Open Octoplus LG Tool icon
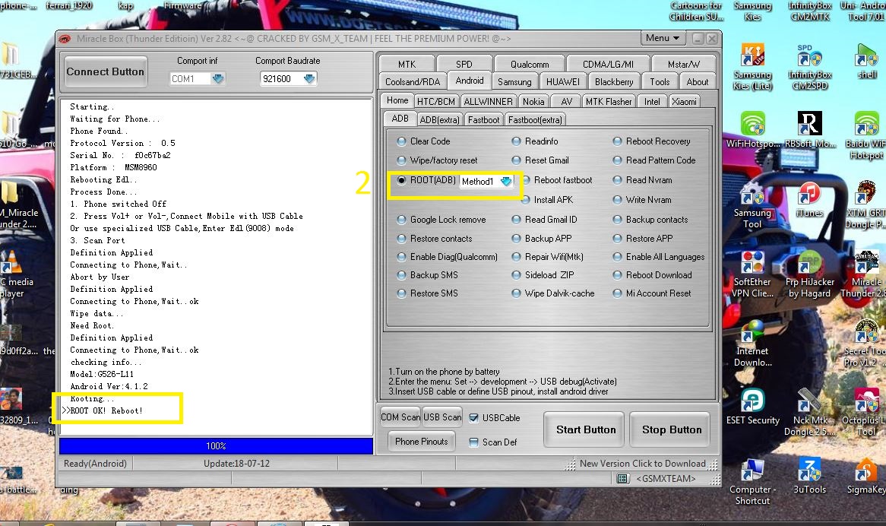This screenshot has height=526, width=886. pos(865,413)
